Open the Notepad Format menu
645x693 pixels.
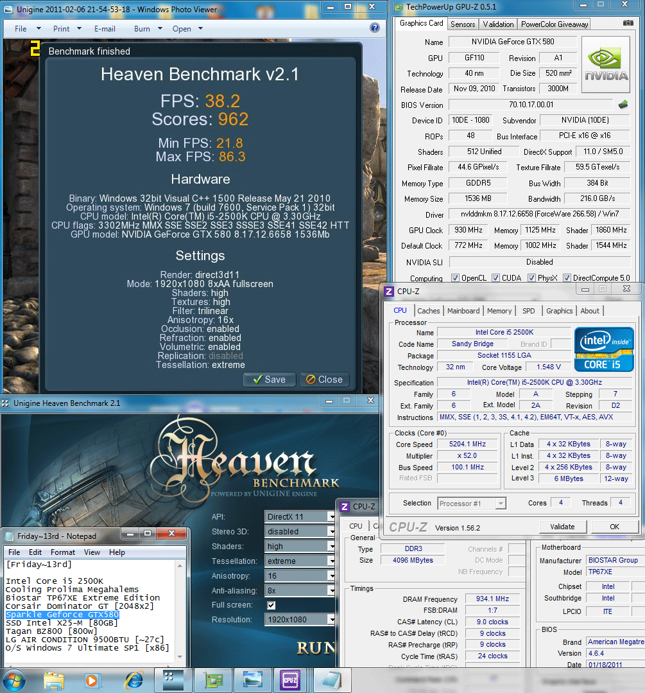coord(63,552)
